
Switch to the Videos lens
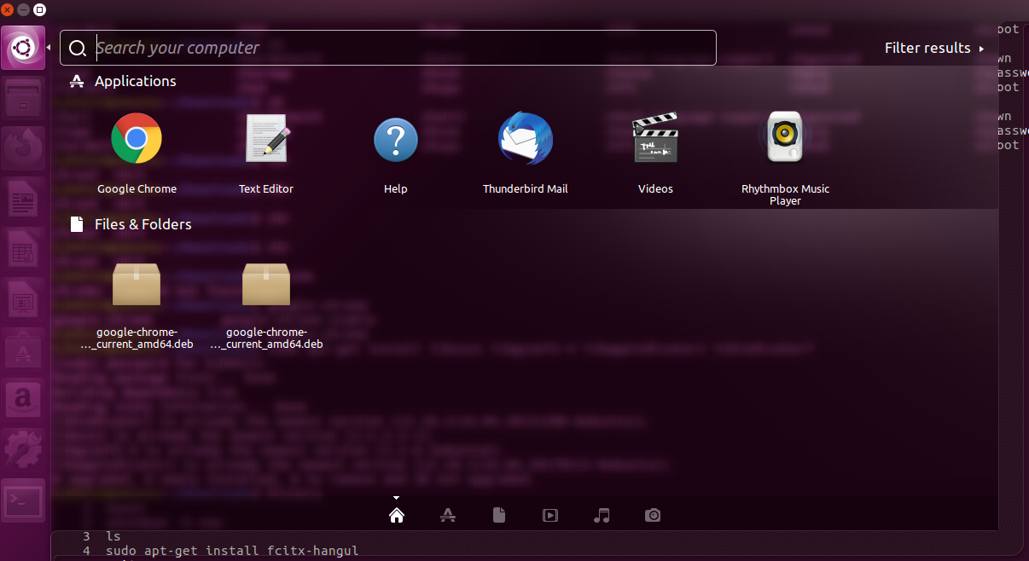click(550, 515)
